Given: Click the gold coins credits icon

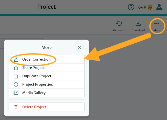Looking at the screenshot, I should (150, 7).
